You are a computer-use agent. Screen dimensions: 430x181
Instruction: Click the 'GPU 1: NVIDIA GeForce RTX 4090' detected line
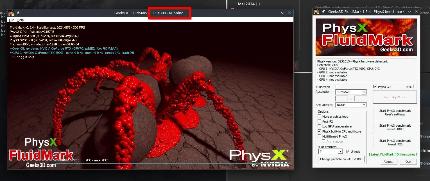click(348, 69)
